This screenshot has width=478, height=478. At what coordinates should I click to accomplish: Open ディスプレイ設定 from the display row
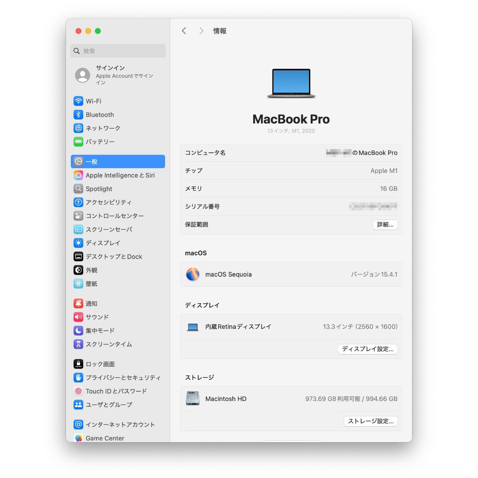pos(367,349)
